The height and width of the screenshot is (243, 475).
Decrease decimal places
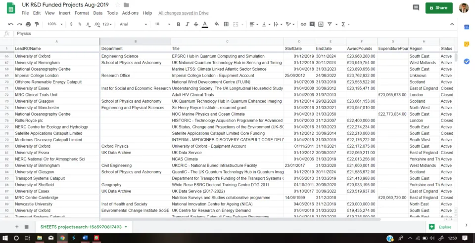click(x=88, y=24)
